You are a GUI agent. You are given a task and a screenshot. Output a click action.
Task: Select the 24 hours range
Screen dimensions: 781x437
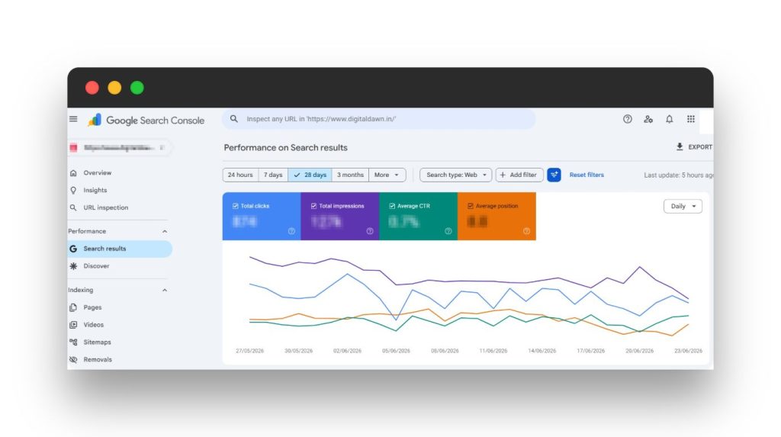point(240,175)
